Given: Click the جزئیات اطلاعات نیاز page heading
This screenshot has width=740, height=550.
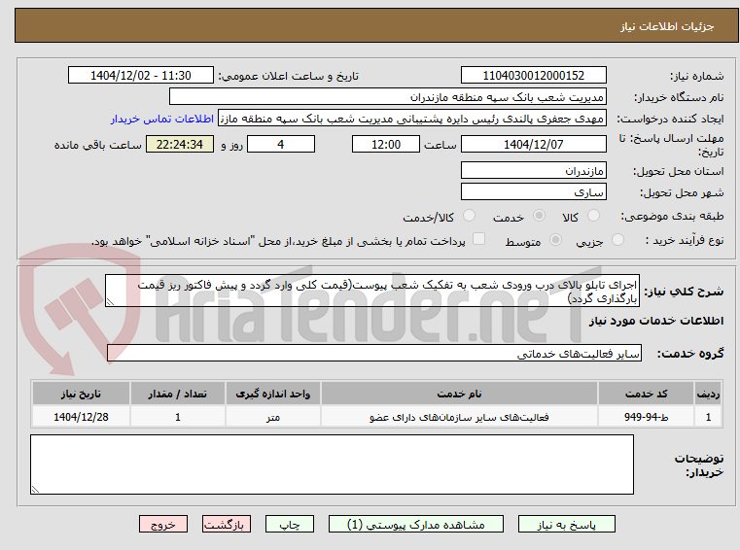Looking at the screenshot, I should (x=667, y=26).
